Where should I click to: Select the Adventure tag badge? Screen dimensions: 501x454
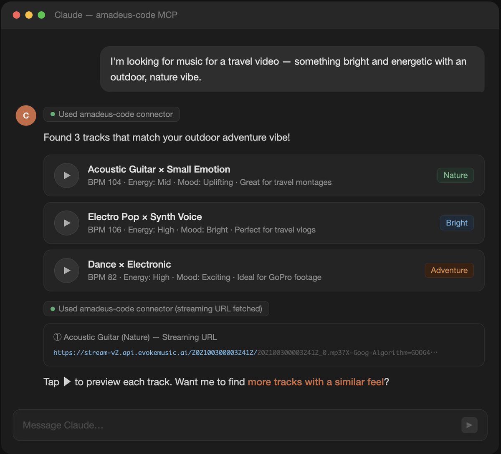tap(449, 271)
